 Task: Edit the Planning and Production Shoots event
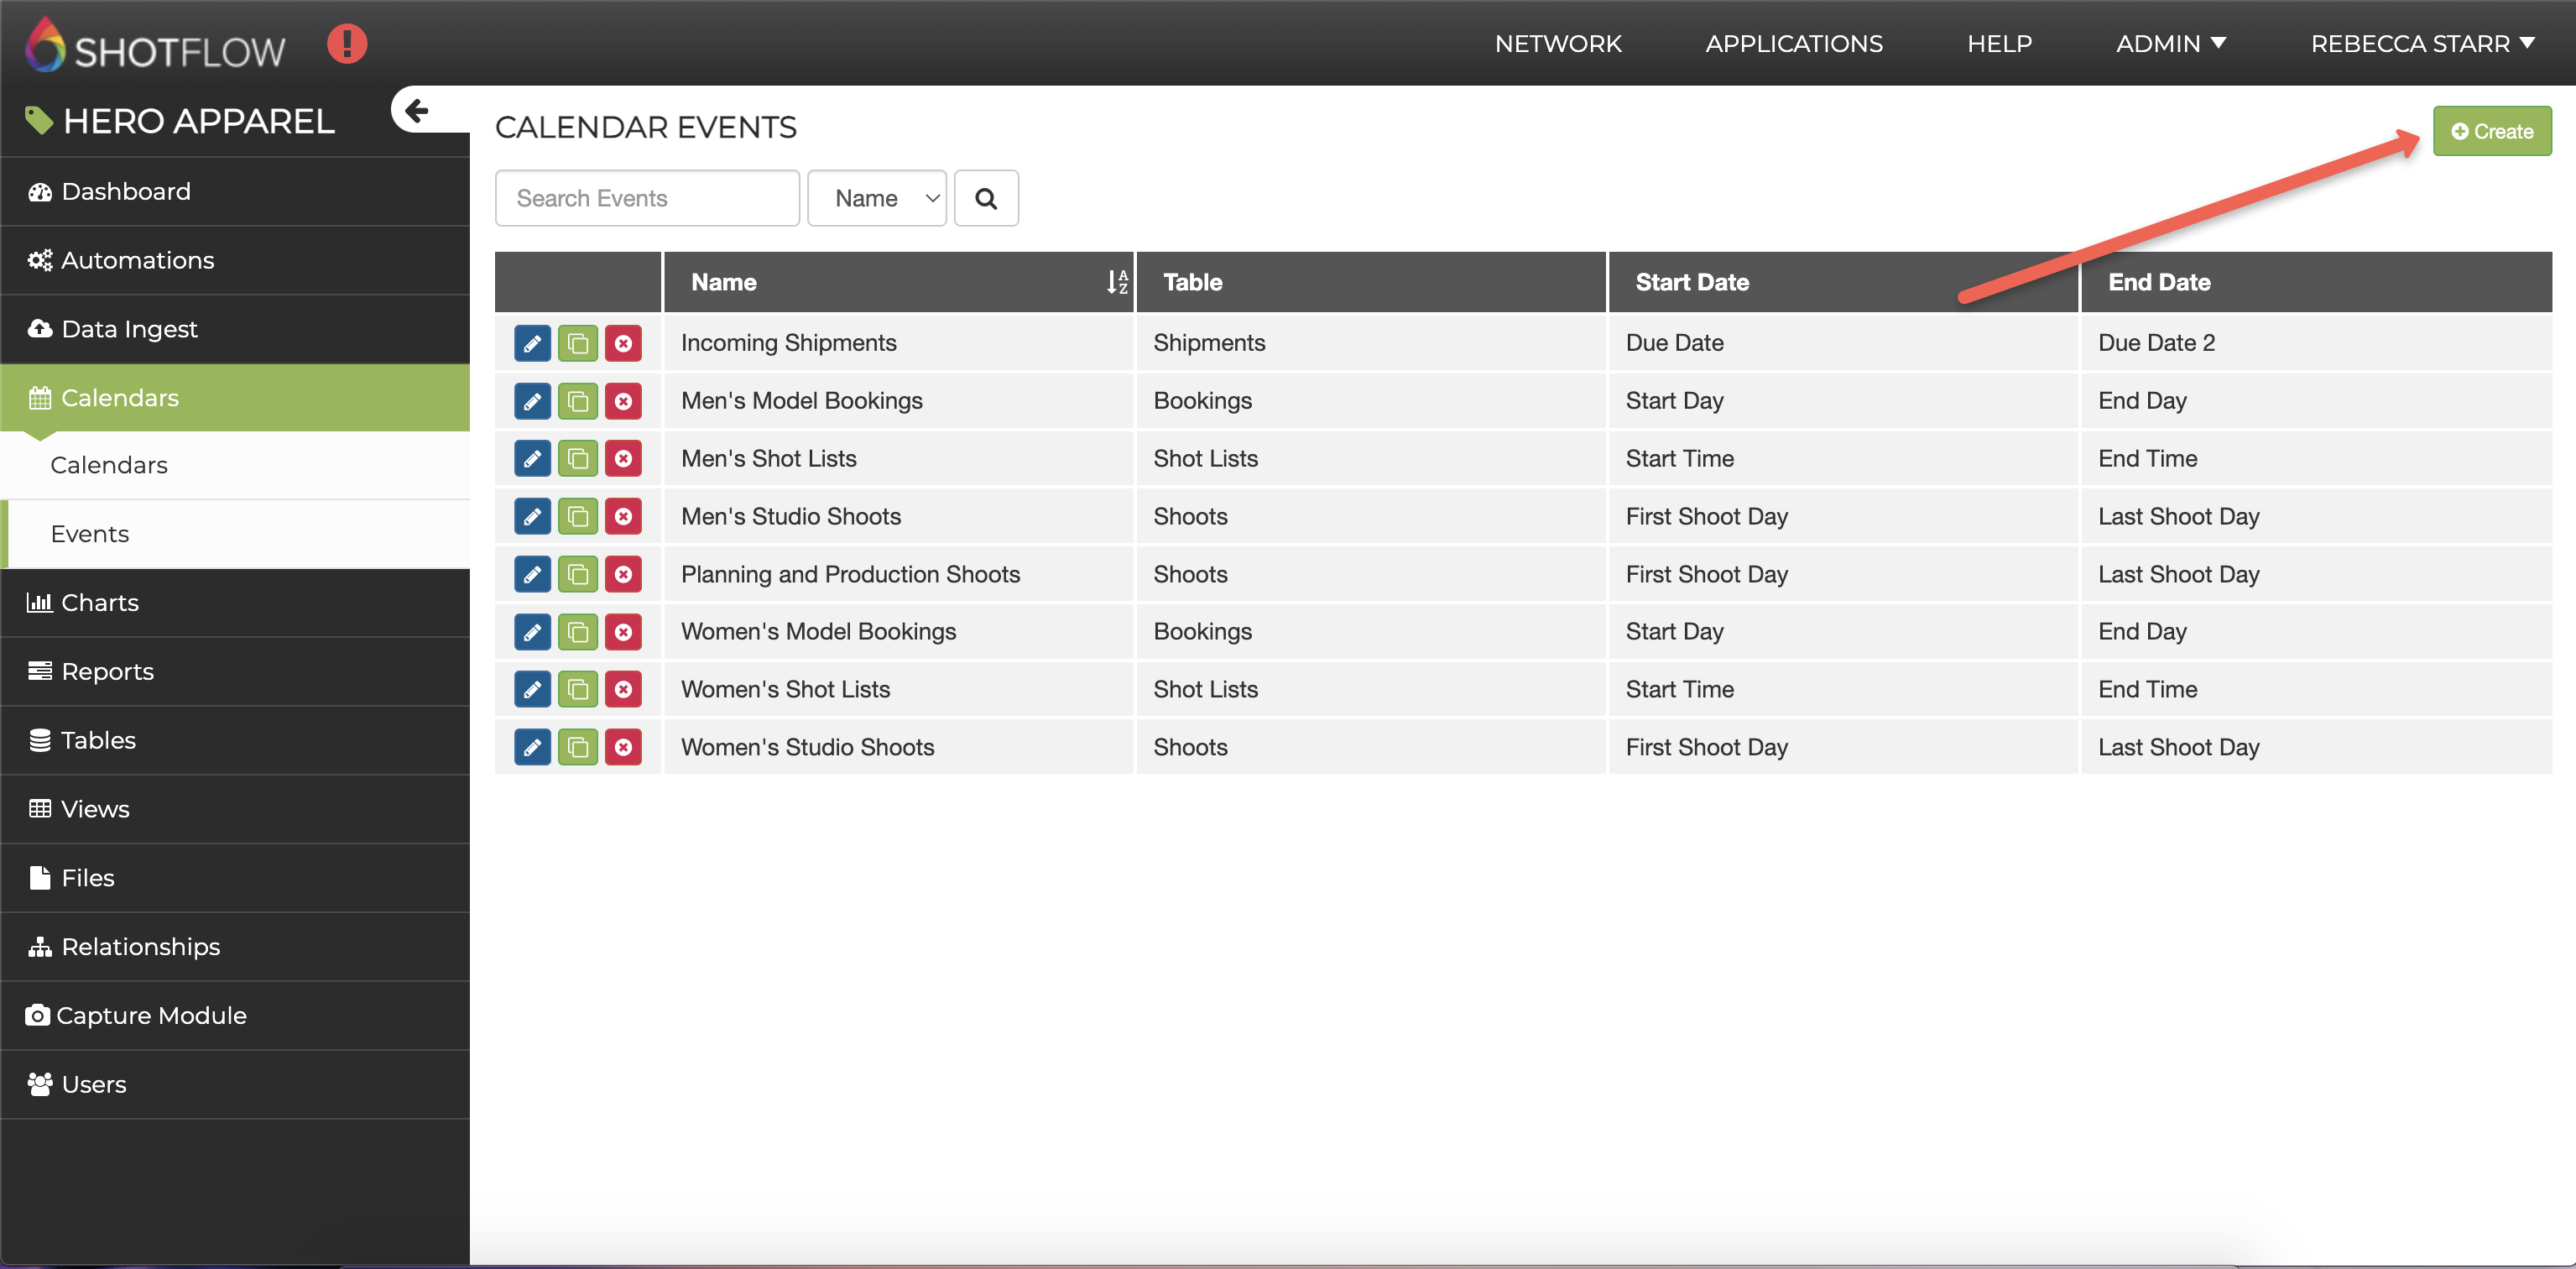click(x=532, y=574)
